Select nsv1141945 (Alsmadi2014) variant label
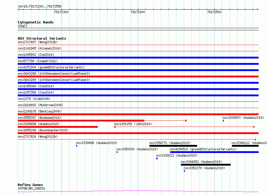The height and width of the screenshot is (195, 267). pyautogui.click(x=40, y=48)
